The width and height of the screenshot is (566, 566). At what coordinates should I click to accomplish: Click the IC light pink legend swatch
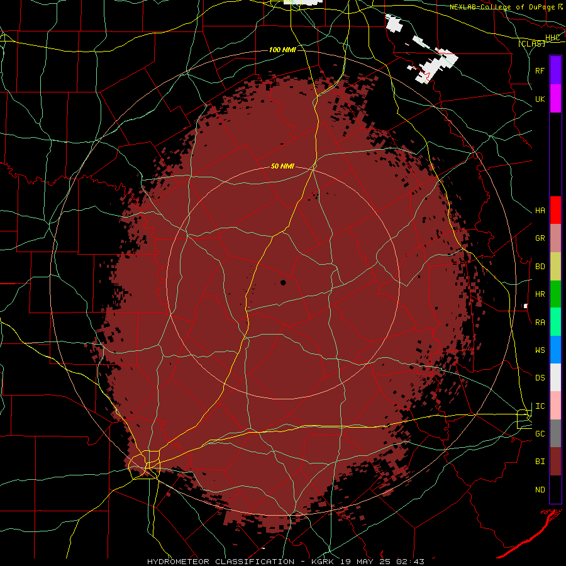(555, 406)
